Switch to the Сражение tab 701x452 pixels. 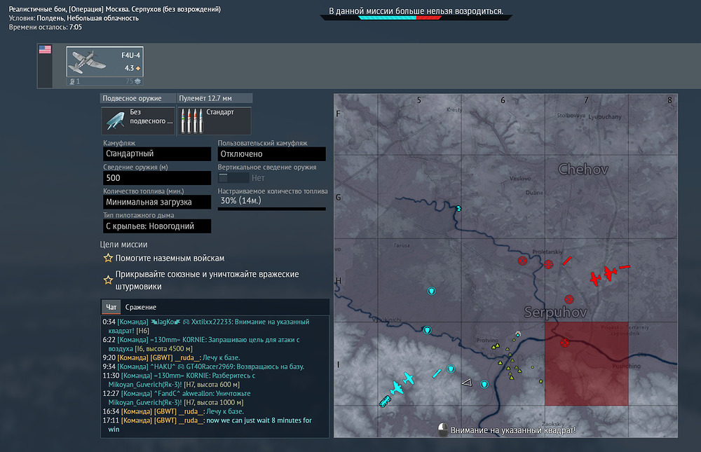[x=141, y=307]
